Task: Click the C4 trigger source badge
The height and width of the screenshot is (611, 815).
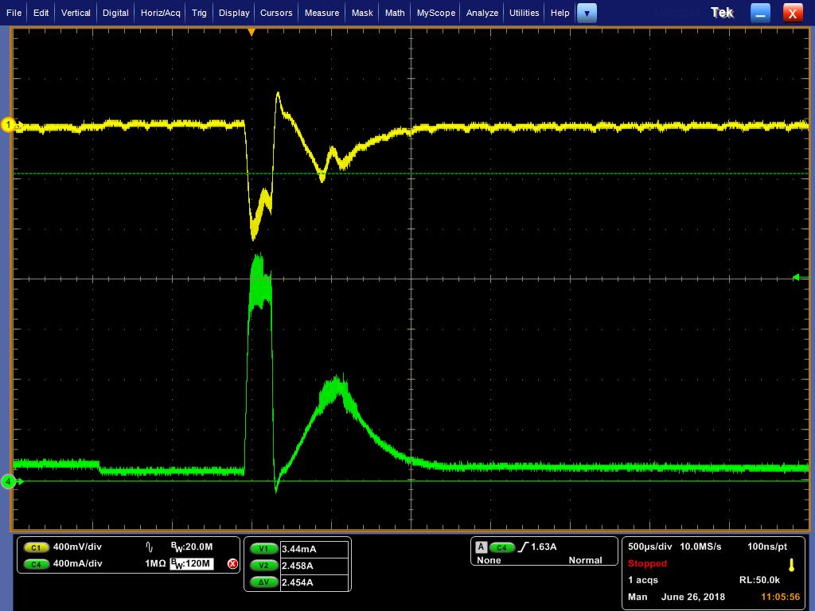Action: [501, 547]
